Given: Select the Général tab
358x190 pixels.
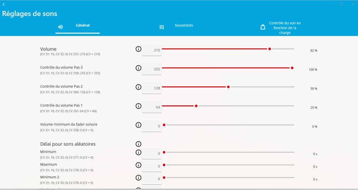Looking at the screenshot, I should click(77, 27).
